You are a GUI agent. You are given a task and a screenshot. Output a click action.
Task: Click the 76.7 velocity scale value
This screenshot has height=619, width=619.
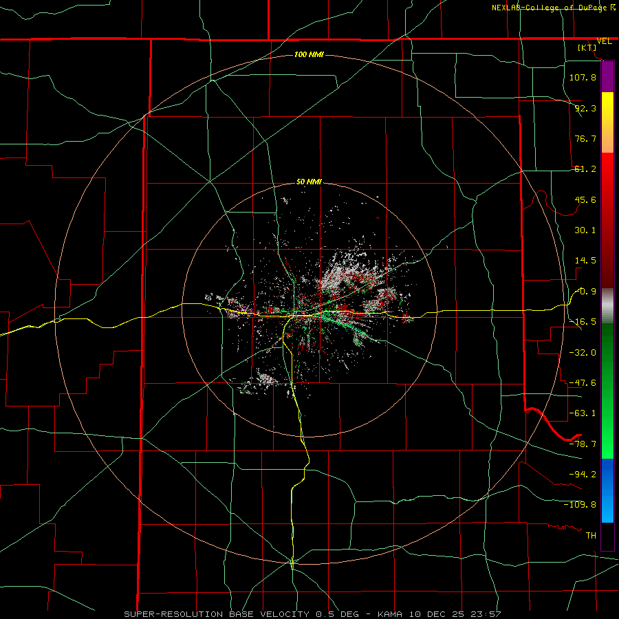pyautogui.click(x=585, y=138)
